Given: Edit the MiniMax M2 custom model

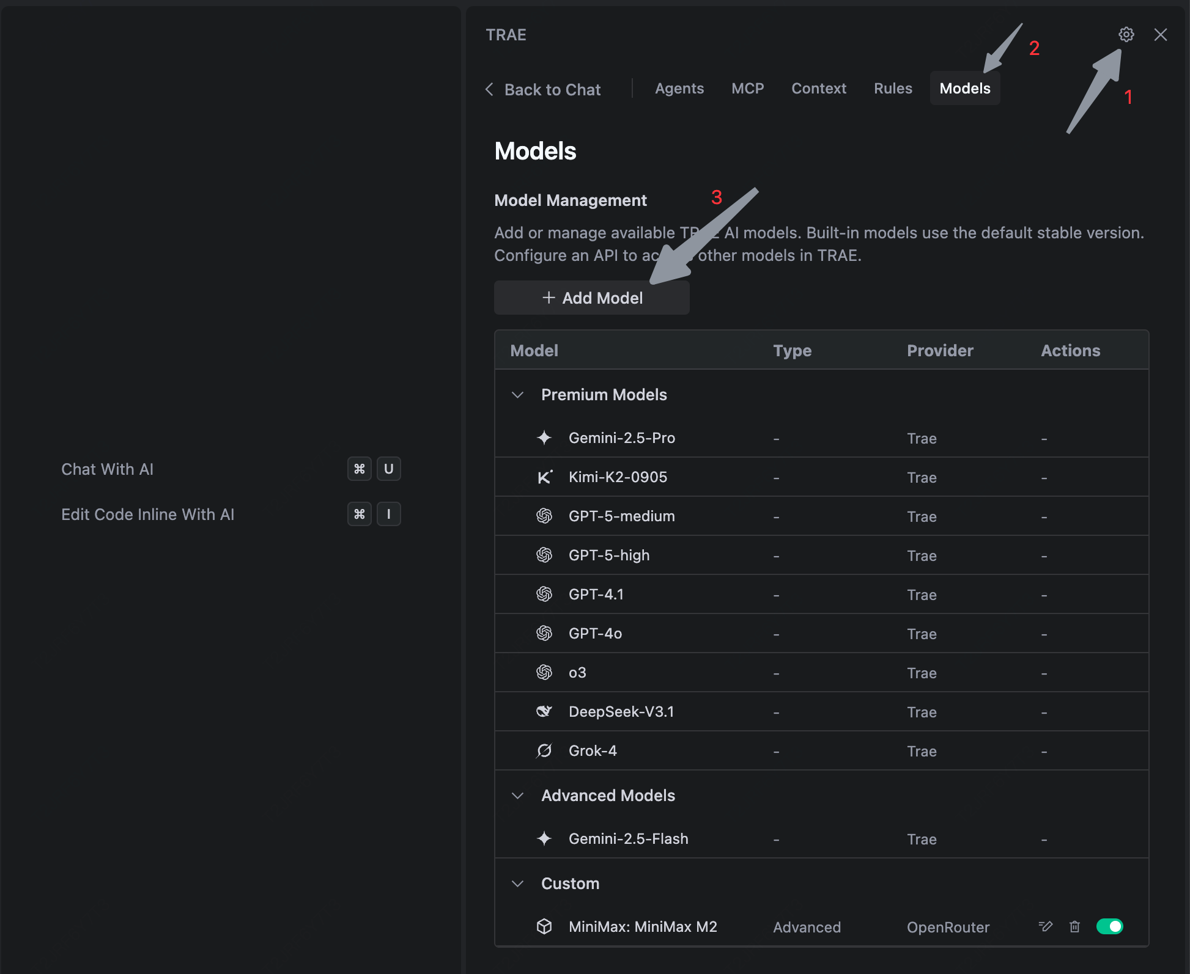Looking at the screenshot, I should [x=1045, y=926].
